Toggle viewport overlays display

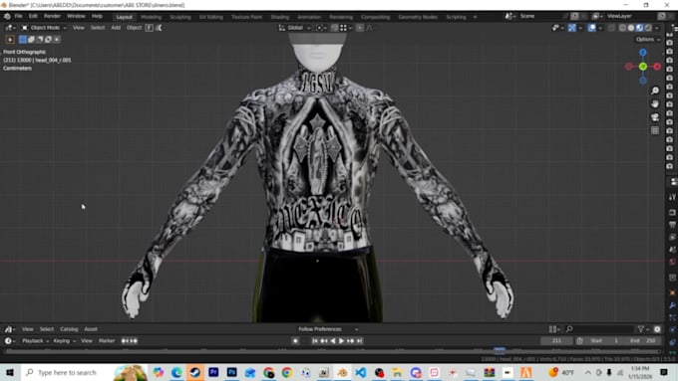coord(591,28)
